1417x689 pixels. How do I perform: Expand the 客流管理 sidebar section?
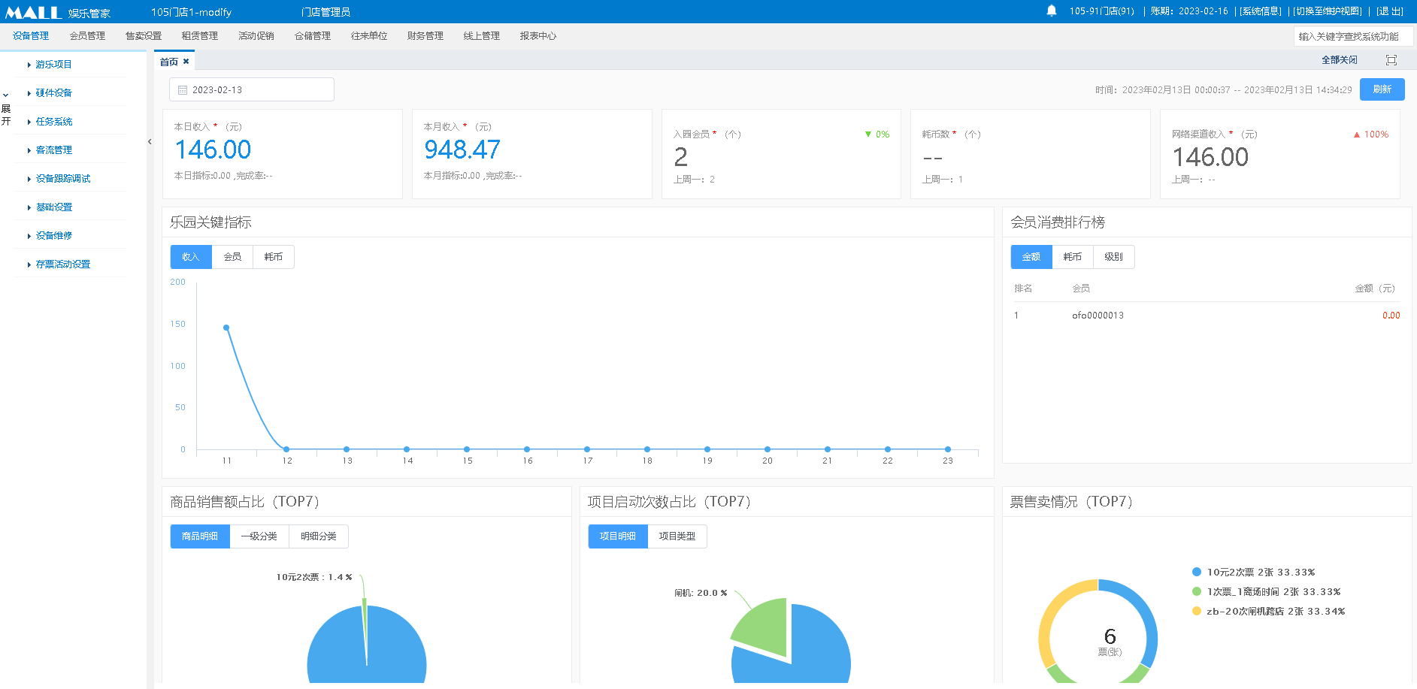(53, 150)
